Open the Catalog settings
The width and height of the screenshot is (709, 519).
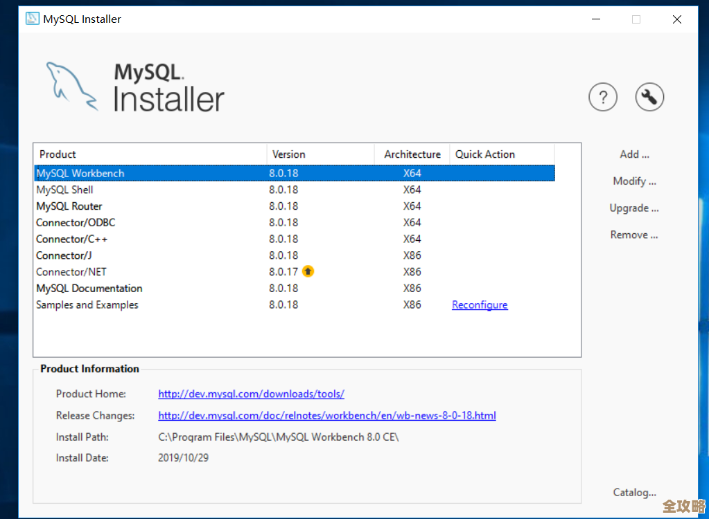tap(633, 492)
